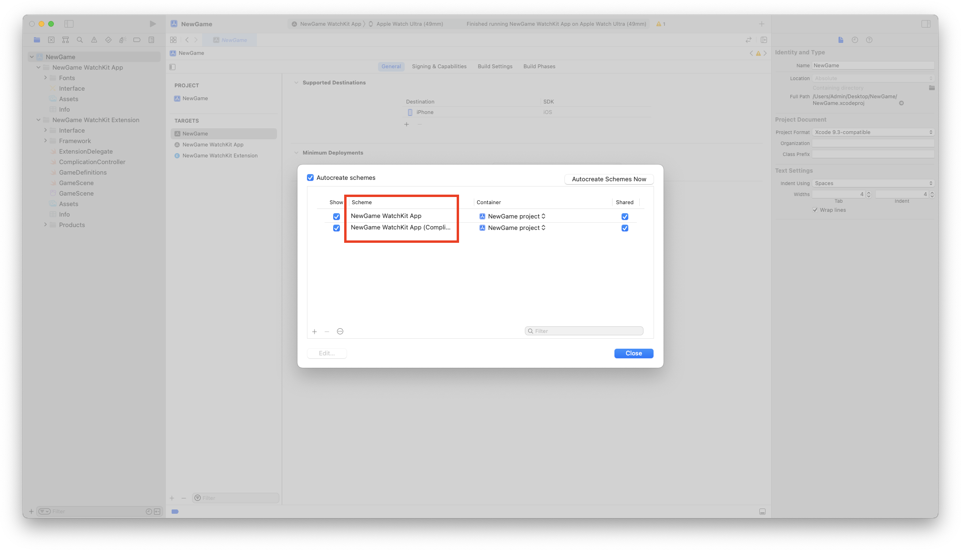Toggle Show for NewGame WatchKit App scheme

(337, 217)
